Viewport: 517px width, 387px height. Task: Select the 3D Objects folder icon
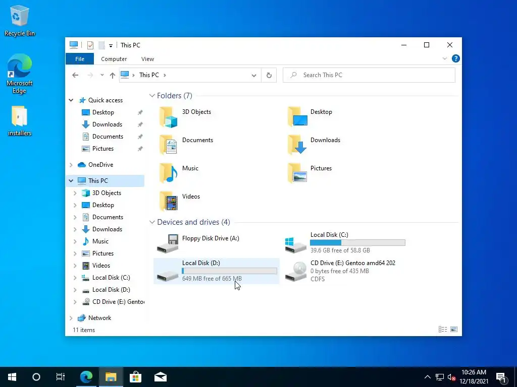169,117
